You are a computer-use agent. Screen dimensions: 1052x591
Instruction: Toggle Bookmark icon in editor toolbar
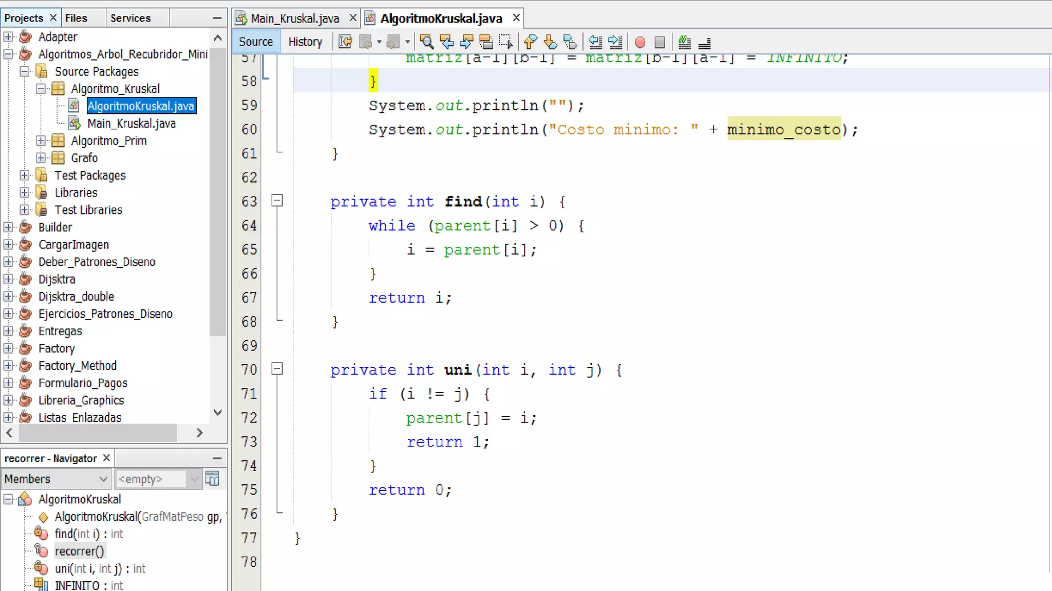(x=570, y=42)
